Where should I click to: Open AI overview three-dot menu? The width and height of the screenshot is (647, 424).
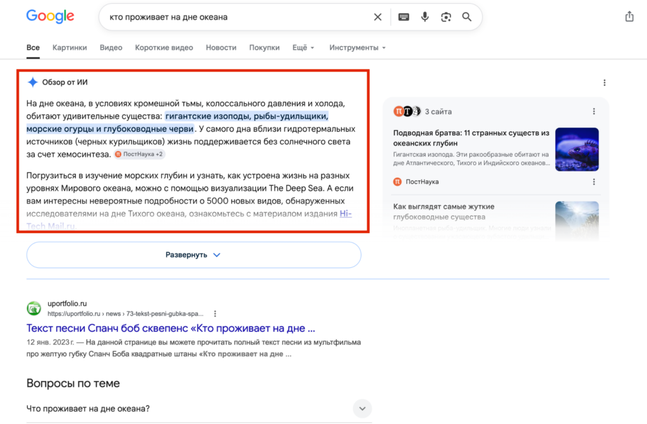click(604, 83)
